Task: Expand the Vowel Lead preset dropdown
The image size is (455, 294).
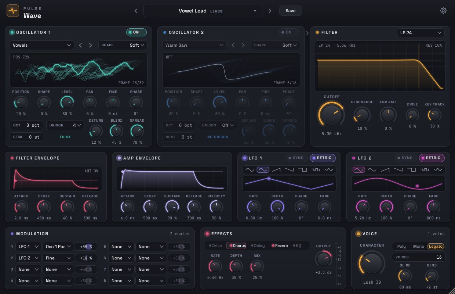Action: pyautogui.click(x=203, y=11)
